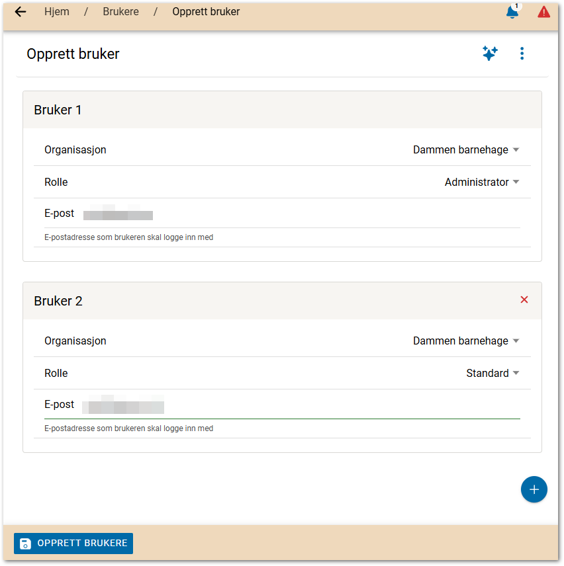
Task: Click the Opprett bruker page heading
Action: pos(73,54)
